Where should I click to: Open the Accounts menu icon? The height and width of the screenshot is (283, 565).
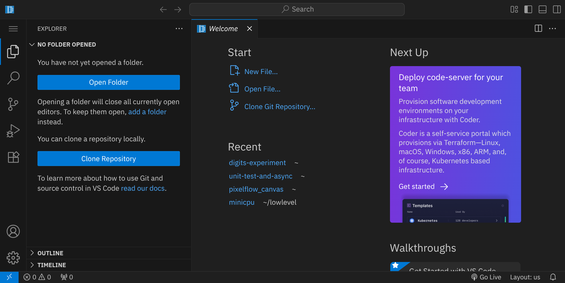pyautogui.click(x=13, y=232)
